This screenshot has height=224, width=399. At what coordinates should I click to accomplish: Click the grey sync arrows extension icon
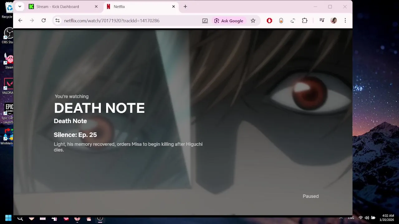[293, 21]
